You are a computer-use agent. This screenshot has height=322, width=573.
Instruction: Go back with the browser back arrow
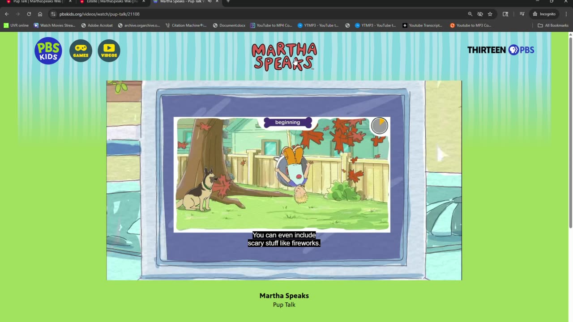pyautogui.click(x=7, y=14)
